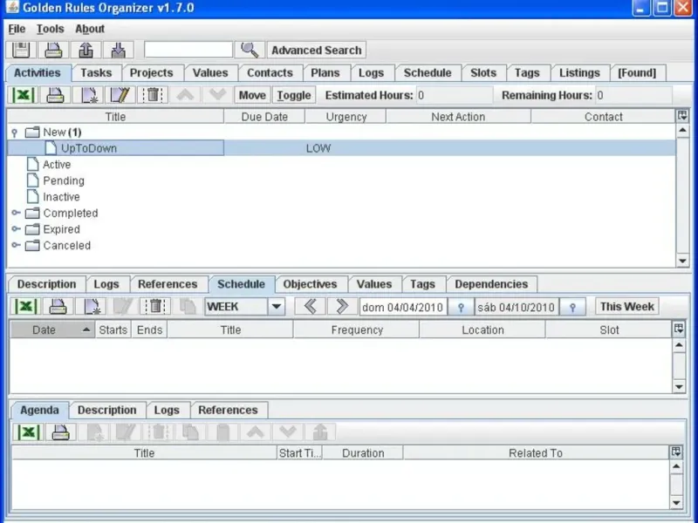
Task: Click the agenda table scrollbar down arrow
Action: 676,503
